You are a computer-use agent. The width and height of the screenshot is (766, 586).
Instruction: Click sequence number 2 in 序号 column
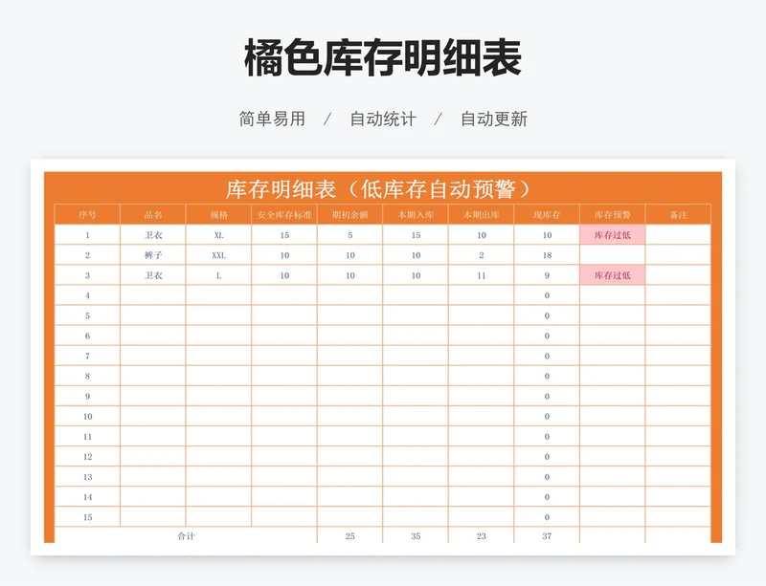pyautogui.click(x=87, y=255)
